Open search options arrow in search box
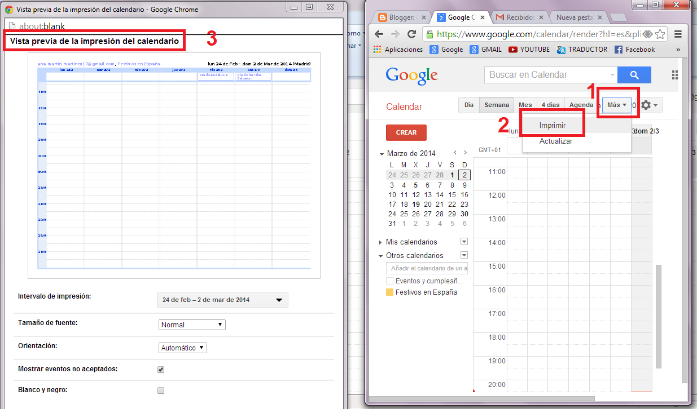Viewport: 697px width, 409px height. click(x=613, y=75)
